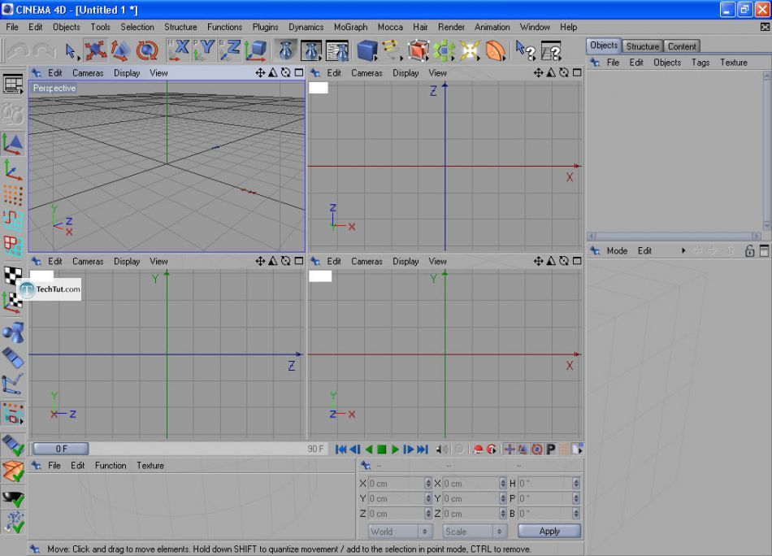Image resolution: width=772 pixels, height=556 pixels.
Task: Click the position Z input field
Action: click(397, 514)
